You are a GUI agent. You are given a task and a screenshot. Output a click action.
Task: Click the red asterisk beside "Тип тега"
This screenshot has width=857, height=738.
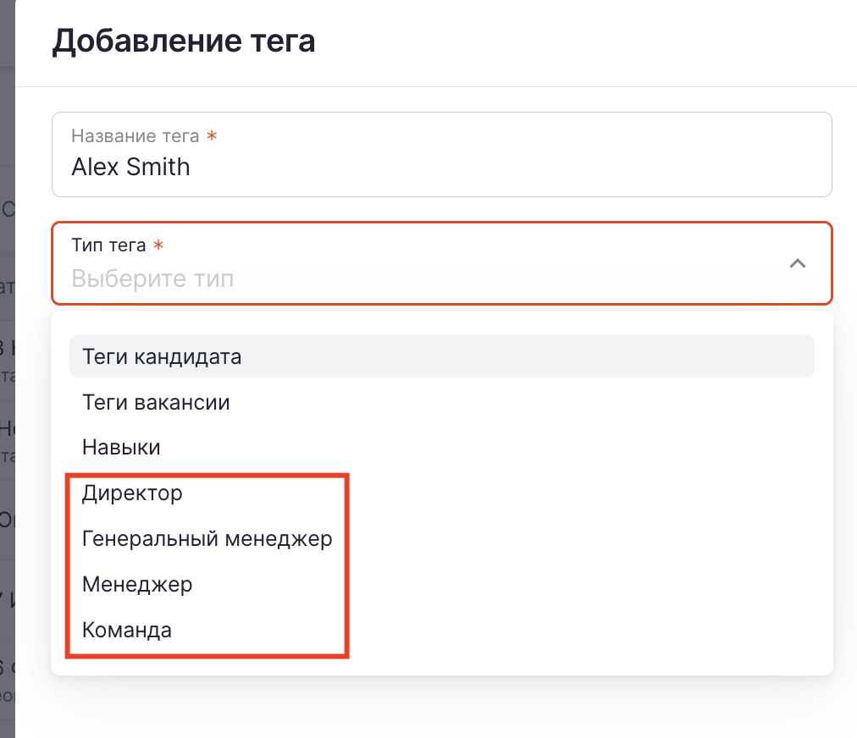[158, 245]
